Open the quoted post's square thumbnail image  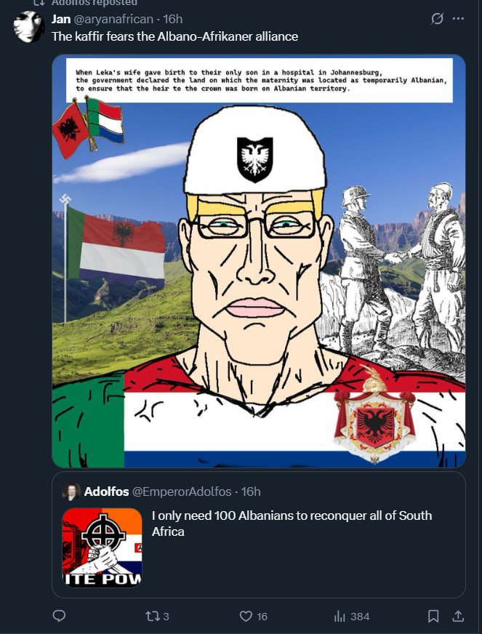pyautogui.click(x=102, y=547)
